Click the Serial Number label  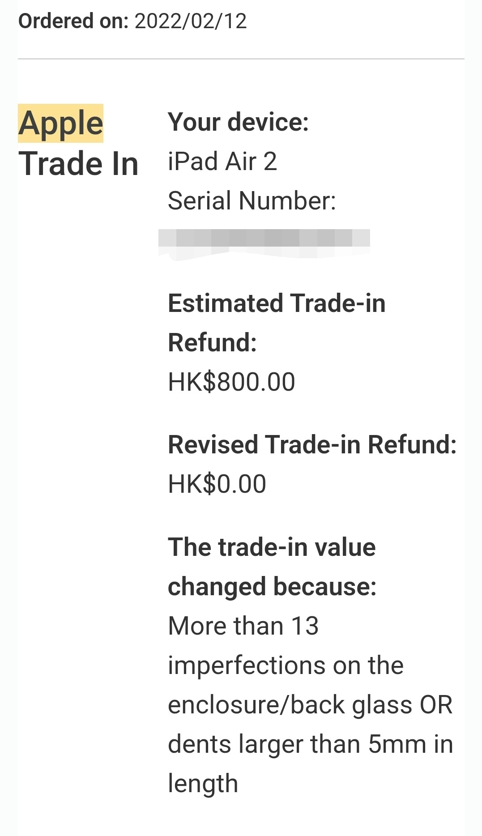coord(252,200)
